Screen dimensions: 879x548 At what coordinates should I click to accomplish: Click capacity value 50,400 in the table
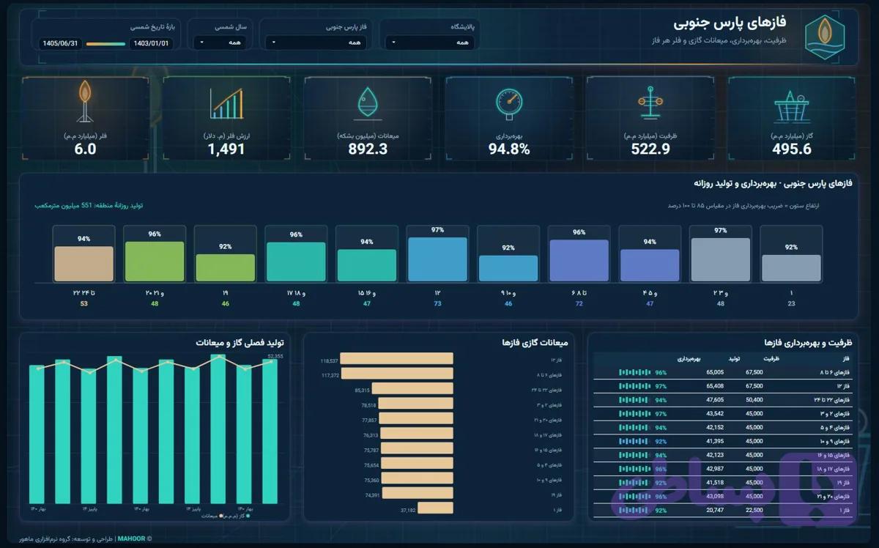[x=754, y=400]
